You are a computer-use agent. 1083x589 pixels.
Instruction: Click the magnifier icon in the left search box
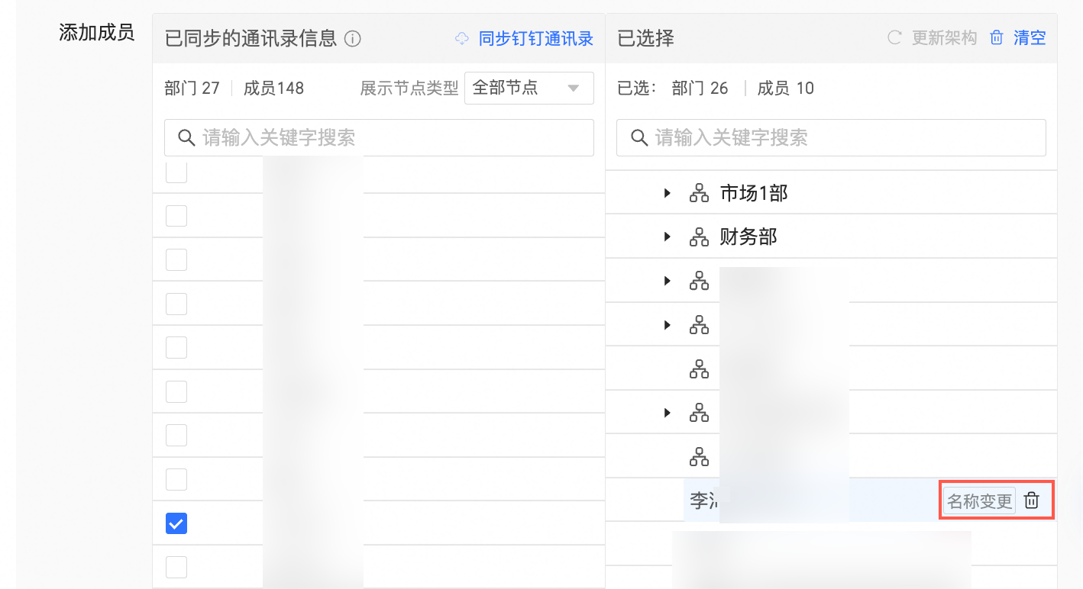pyautogui.click(x=186, y=137)
